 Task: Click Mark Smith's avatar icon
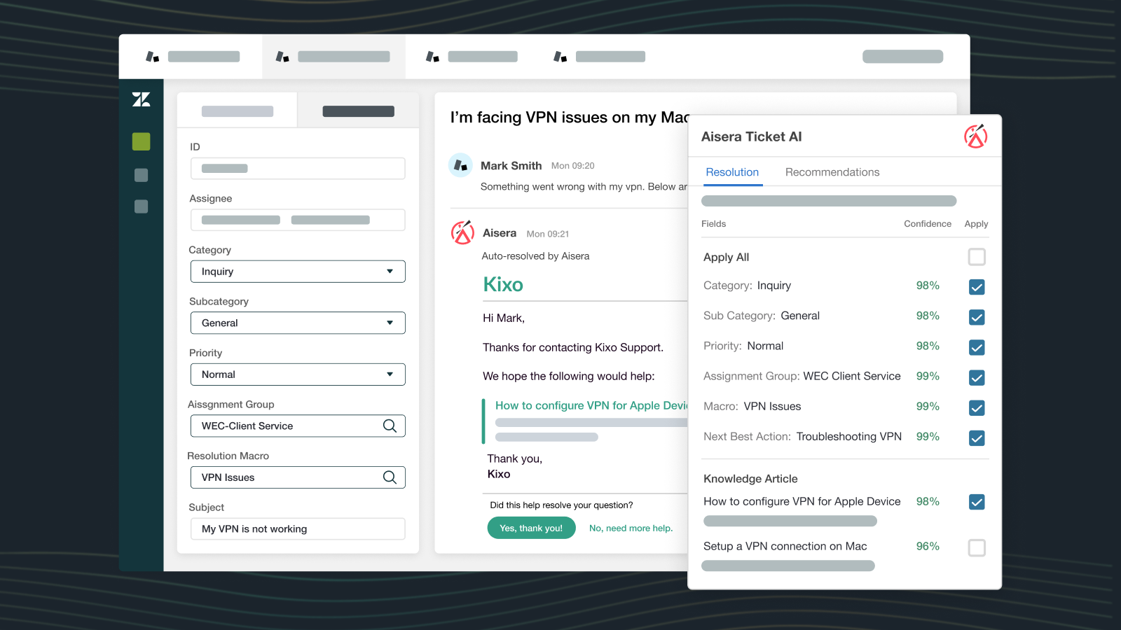(460, 165)
